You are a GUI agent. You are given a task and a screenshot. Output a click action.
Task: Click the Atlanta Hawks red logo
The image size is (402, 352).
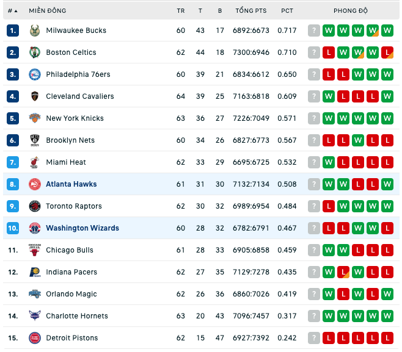pyautogui.click(x=35, y=184)
